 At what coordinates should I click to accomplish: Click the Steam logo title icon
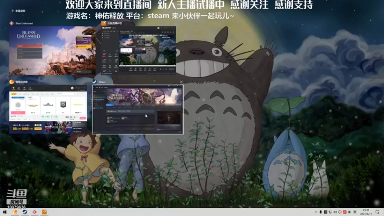95,82
